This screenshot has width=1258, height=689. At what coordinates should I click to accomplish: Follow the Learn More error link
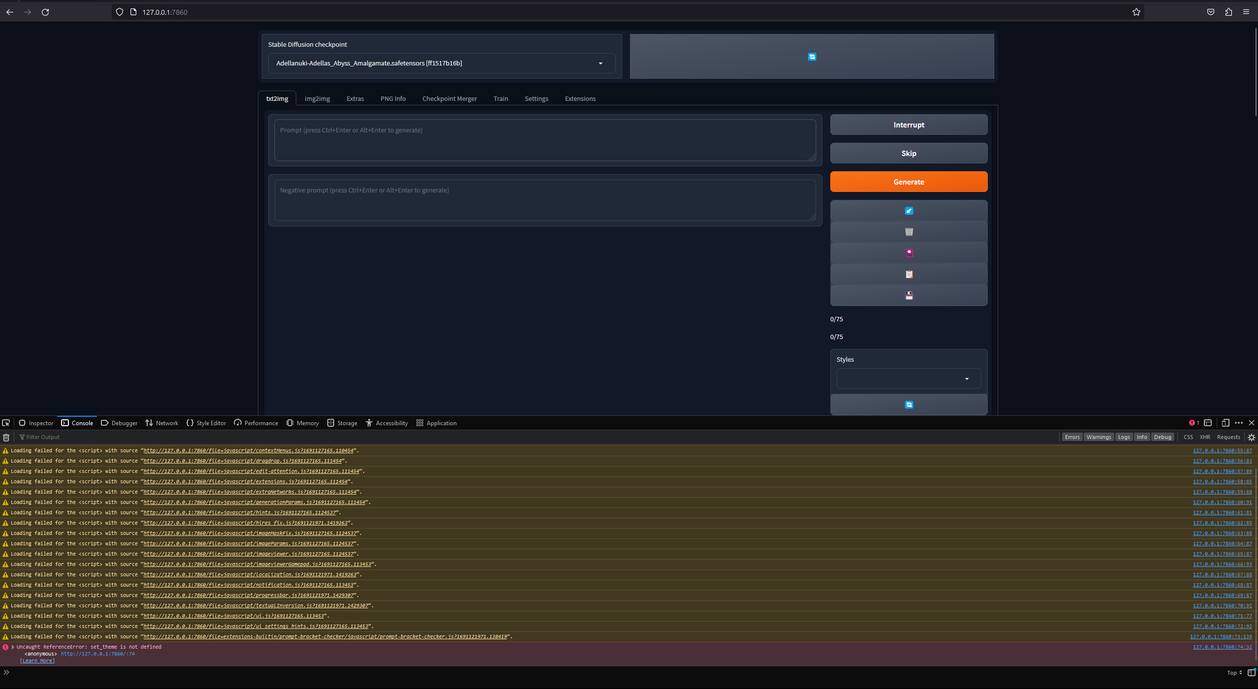pos(37,660)
